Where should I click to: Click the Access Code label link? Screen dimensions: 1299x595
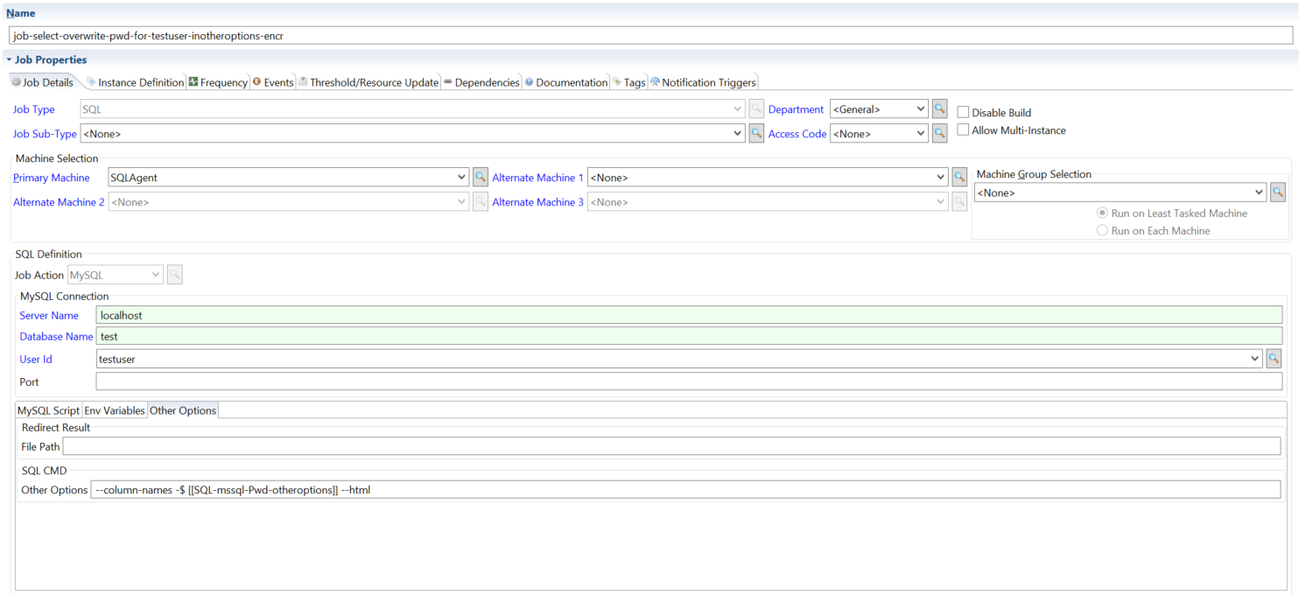tap(797, 134)
